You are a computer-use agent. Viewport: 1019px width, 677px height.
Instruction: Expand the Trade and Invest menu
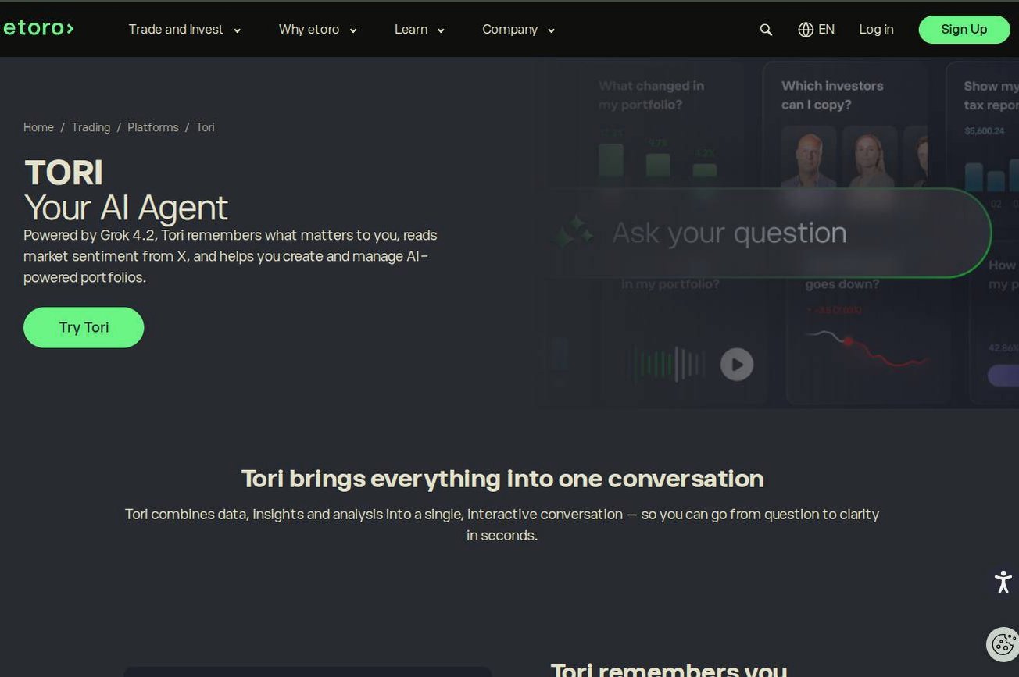[x=184, y=30]
